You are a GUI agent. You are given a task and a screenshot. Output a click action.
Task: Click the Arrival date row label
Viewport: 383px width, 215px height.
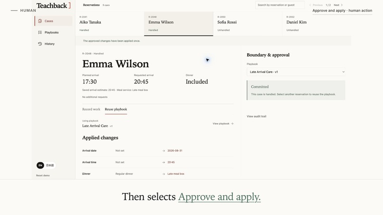click(x=89, y=151)
